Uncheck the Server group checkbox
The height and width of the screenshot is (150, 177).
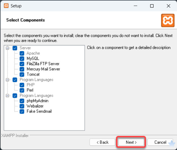pyautogui.click(x=15, y=48)
